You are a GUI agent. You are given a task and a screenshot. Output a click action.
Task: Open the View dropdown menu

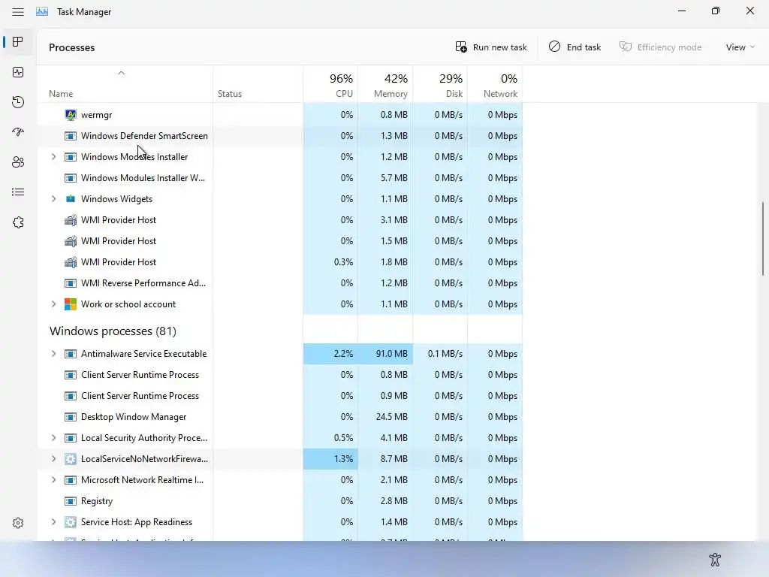pos(740,47)
